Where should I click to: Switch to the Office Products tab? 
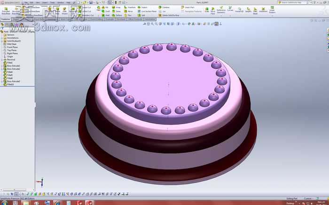(x=135, y=19)
